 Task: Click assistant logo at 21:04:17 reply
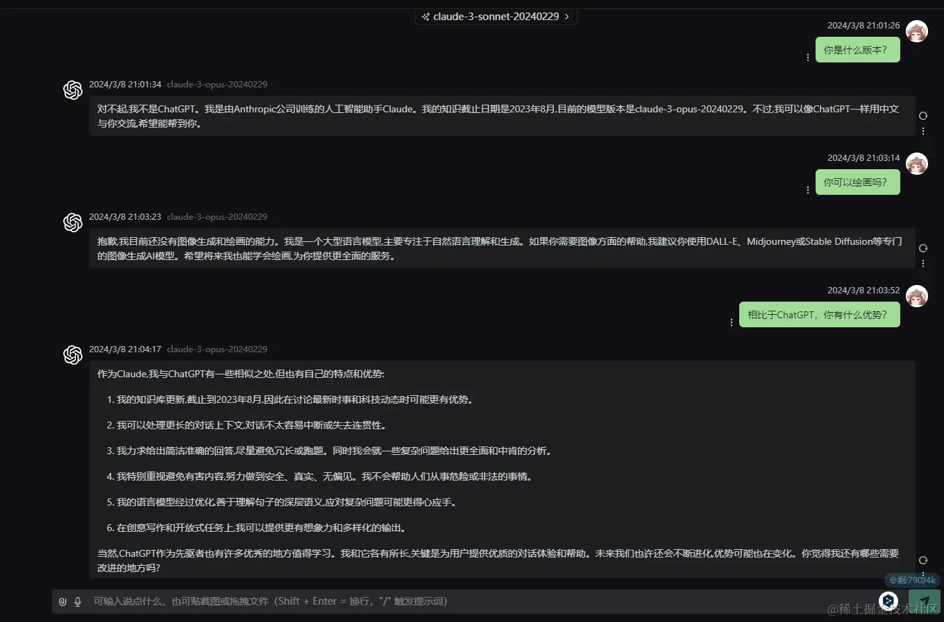[x=73, y=355]
